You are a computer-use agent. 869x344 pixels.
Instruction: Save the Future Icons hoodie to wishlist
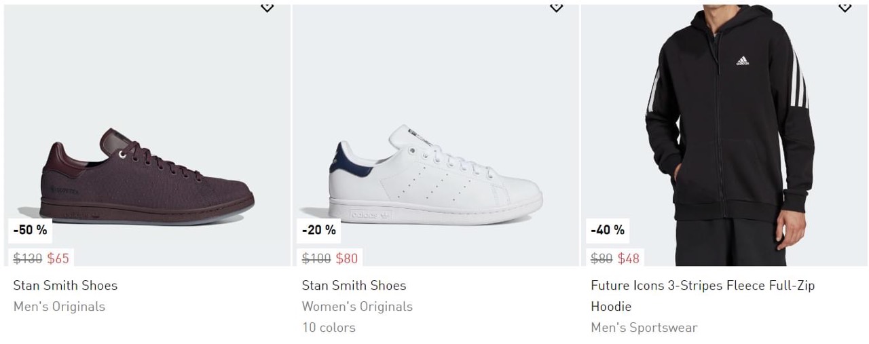point(845,7)
